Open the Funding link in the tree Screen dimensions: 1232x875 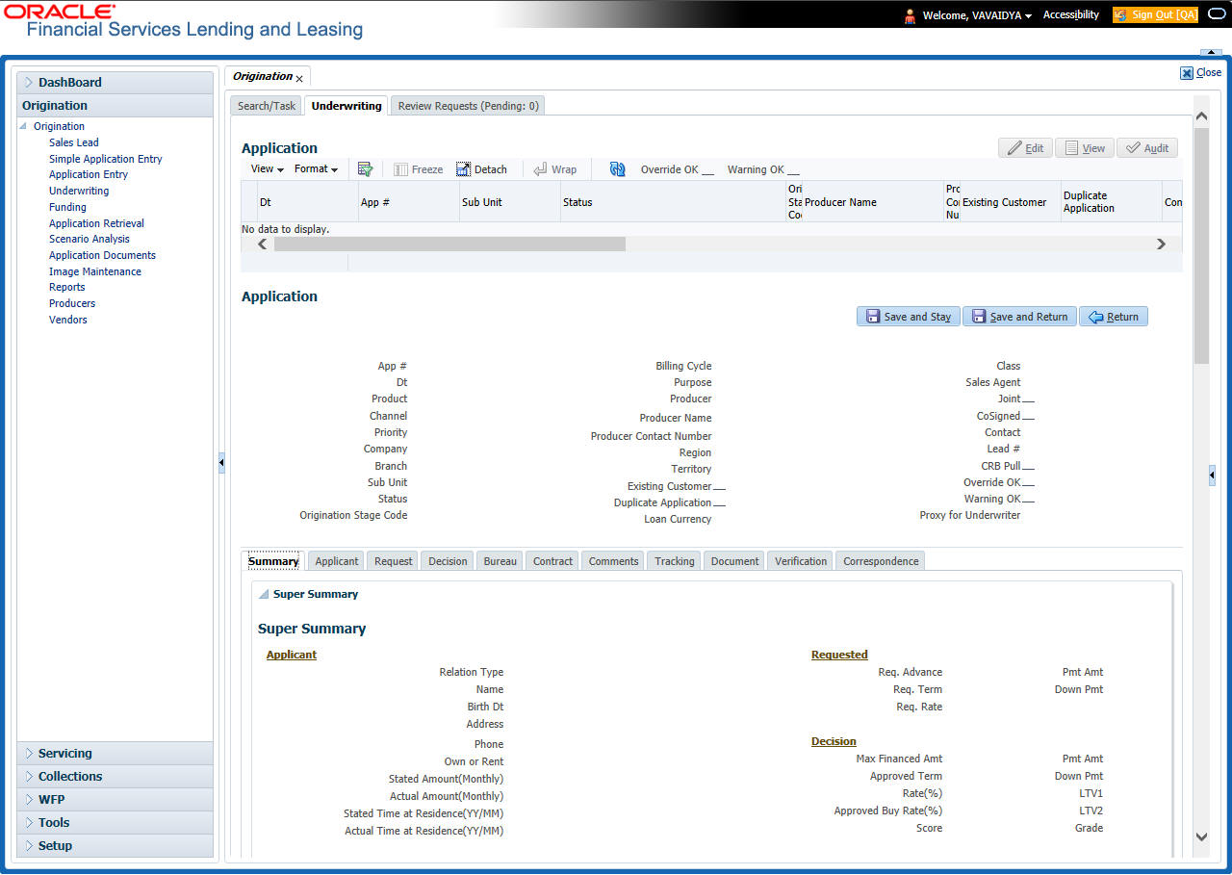click(x=67, y=207)
